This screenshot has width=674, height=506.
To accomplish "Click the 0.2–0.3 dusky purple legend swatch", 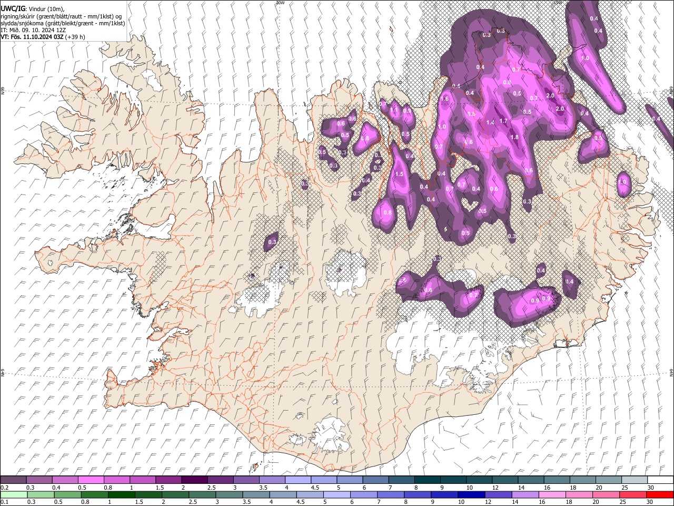I will coord(13,480).
